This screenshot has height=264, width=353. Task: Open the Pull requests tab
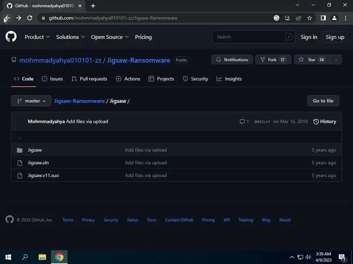tap(89, 79)
